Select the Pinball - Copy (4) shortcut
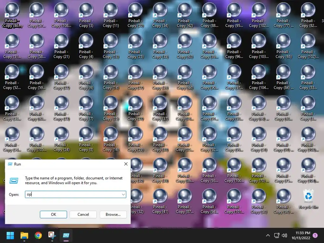 click(86, 46)
